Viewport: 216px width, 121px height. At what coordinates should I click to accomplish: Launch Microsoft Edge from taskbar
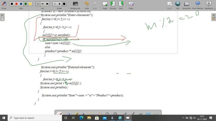click(x=81, y=118)
